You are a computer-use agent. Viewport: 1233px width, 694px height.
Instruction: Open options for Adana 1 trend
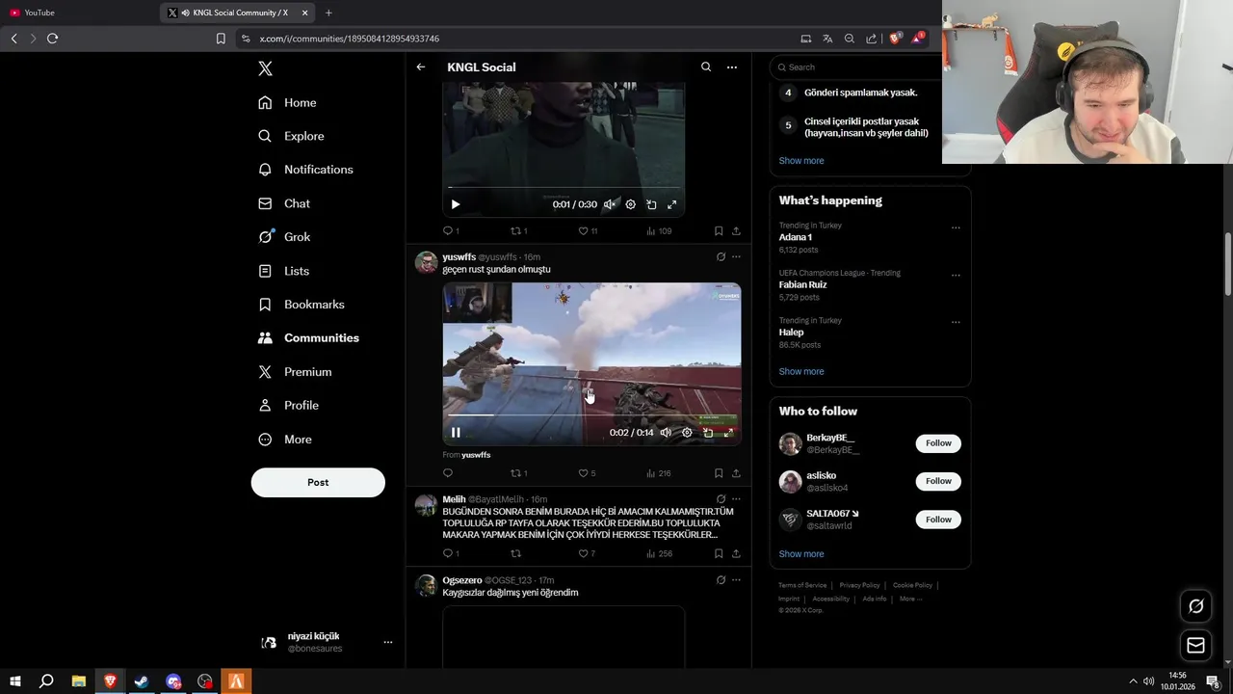coord(956,228)
